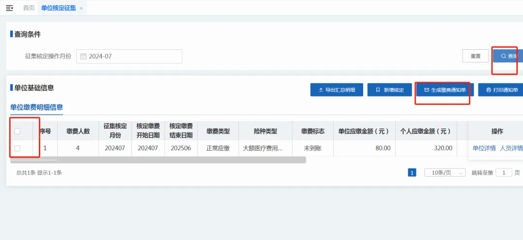Focus the 征集核定操作月份 date input
This screenshot has height=240, width=523.
(x=129, y=56)
